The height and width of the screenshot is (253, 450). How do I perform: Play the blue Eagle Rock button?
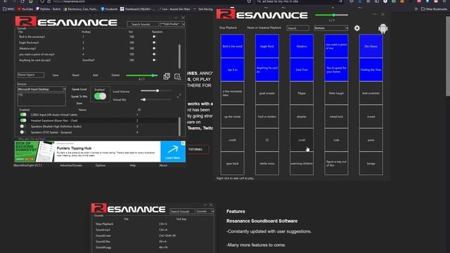point(267,46)
